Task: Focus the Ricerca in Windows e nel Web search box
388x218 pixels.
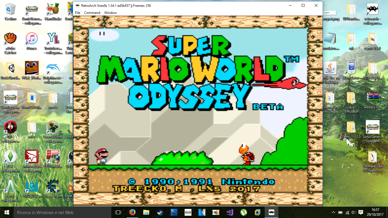Action: tap(62, 212)
